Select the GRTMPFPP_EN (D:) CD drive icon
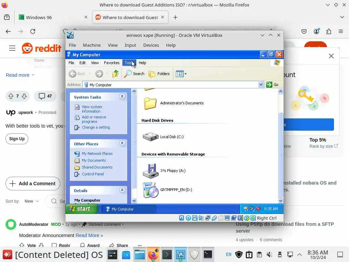This screenshot has width=349, height=262. (150, 190)
